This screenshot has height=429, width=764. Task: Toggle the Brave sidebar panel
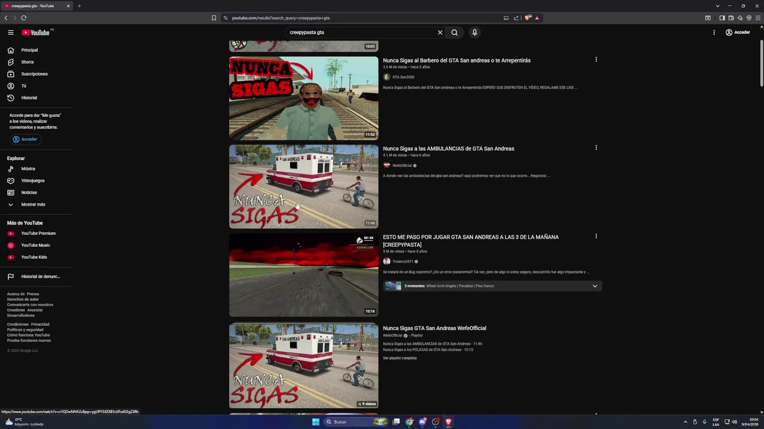click(722, 18)
